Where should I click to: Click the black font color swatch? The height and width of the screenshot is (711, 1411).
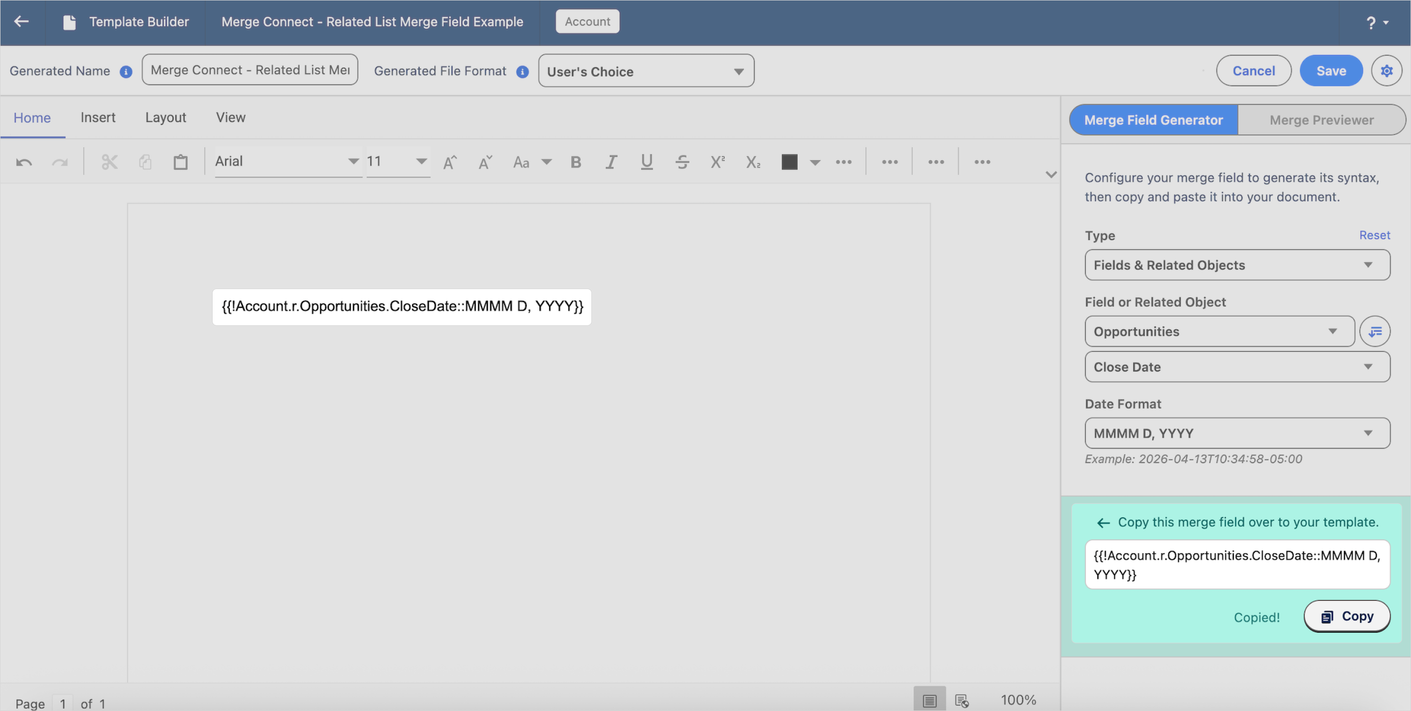point(789,162)
